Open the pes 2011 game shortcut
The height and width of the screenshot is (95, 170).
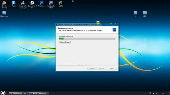pyautogui.click(x=60, y=4)
